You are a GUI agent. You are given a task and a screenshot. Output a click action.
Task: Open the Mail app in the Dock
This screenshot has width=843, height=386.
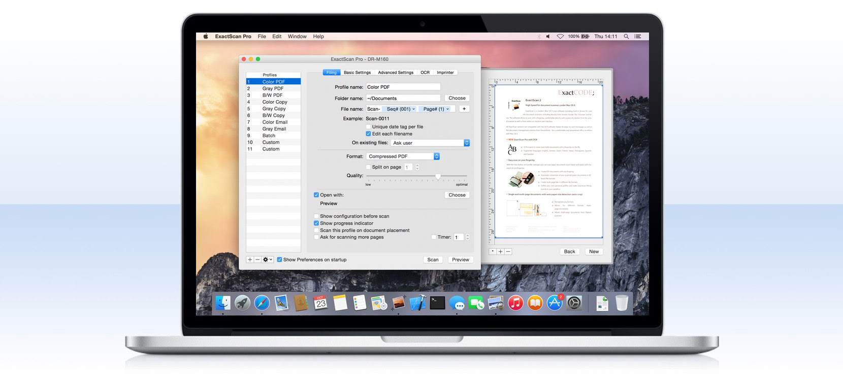(x=281, y=303)
